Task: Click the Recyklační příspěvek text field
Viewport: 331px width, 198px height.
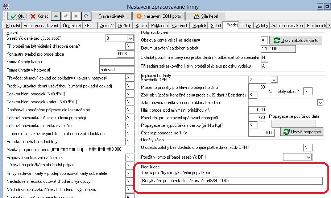Action: click(x=232, y=181)
